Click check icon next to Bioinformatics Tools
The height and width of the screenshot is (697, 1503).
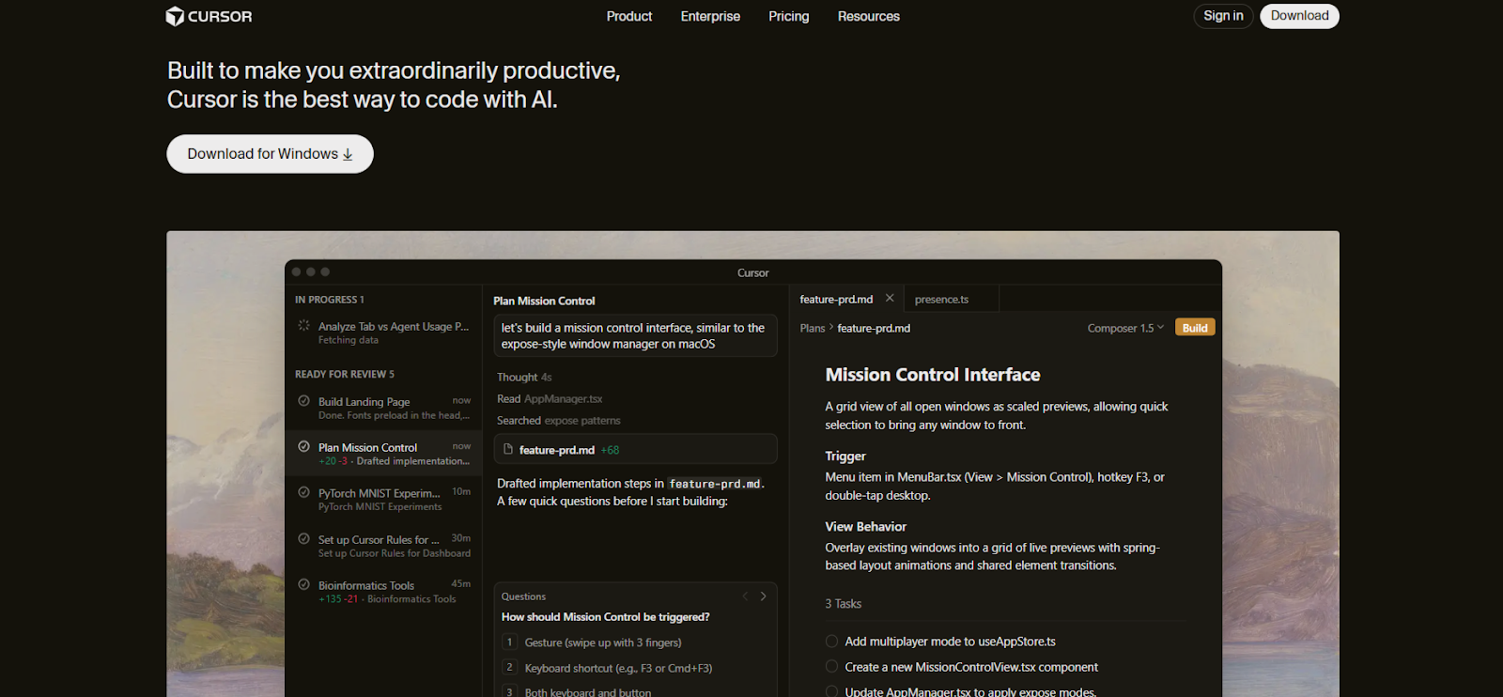(x=303, y=584)
